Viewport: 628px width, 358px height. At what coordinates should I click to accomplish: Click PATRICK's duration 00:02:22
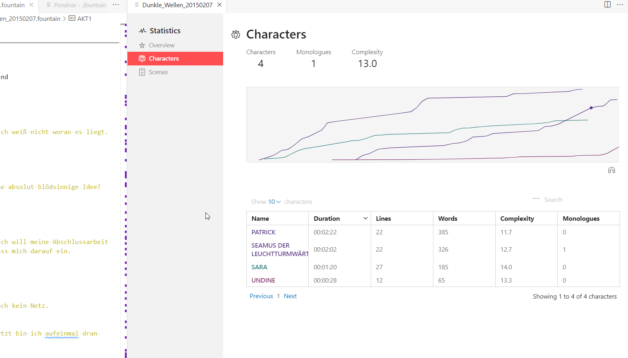325,232
